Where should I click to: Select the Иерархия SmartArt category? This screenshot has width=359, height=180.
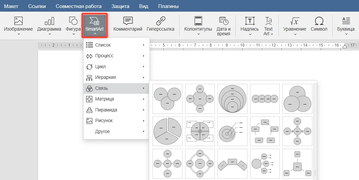(116, 77)
